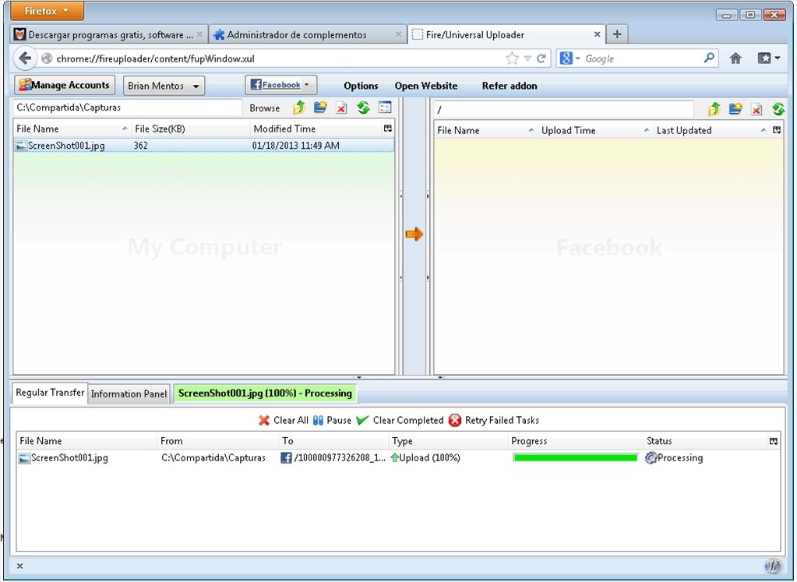Change local pane view mode icon

tap(385, 108)
